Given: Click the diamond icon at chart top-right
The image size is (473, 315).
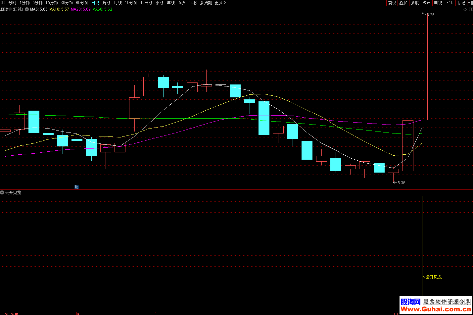Looking at the screenshot, I should tap(465, 9).
